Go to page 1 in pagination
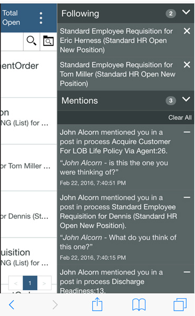The width and height of the screenshot is (195, 316). point(30,283)
